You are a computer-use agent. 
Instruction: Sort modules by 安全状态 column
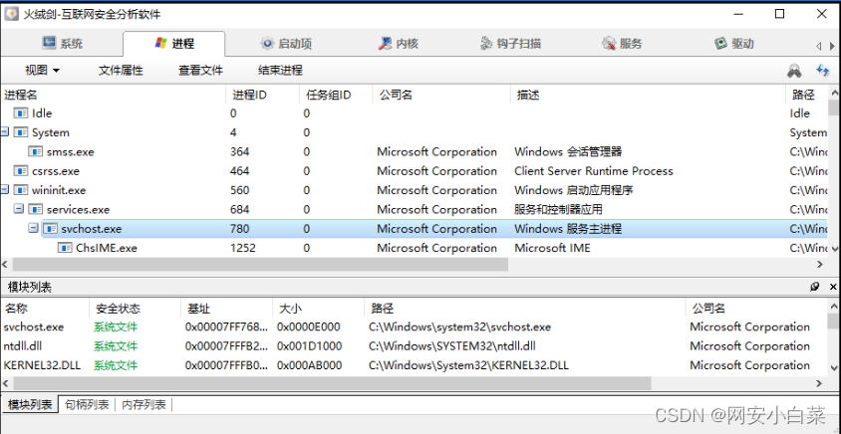[x=136, y=309]
